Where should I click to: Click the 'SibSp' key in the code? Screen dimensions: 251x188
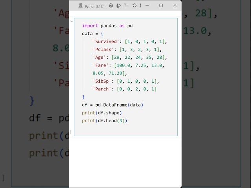(102, 81)
